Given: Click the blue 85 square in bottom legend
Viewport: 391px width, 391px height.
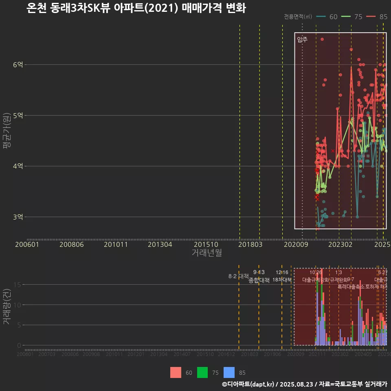Looking at the screenshot, I should coord(229,373).
